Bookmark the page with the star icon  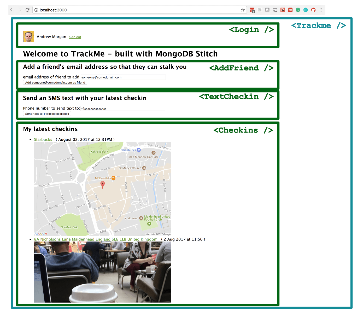[243, 10]
